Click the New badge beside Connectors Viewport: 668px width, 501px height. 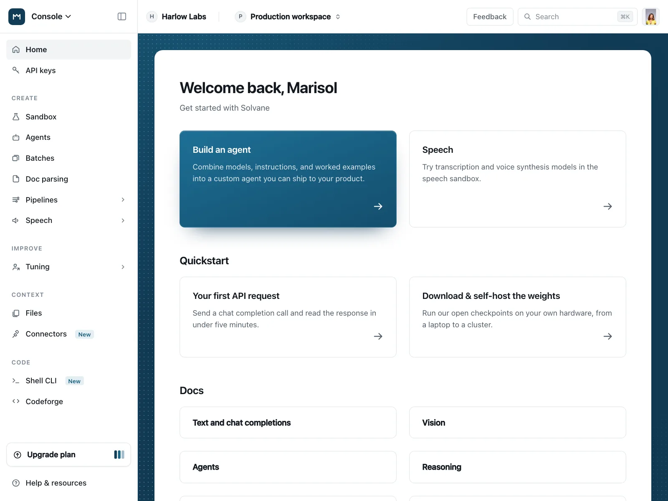point(84,334)
